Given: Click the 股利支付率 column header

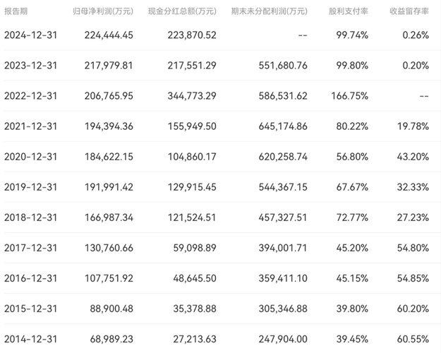Looking at the screenshot, I should pos(349,11).
